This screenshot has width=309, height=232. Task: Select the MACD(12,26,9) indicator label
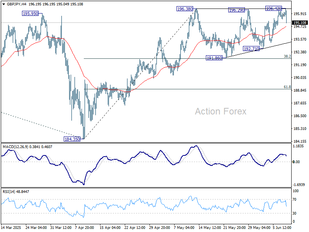tap(27, 147)
